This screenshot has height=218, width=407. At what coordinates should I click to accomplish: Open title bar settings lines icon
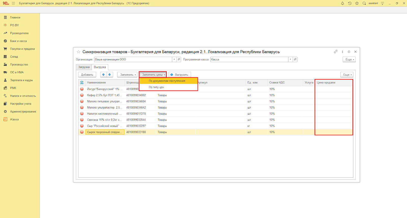tap(382, 3)
